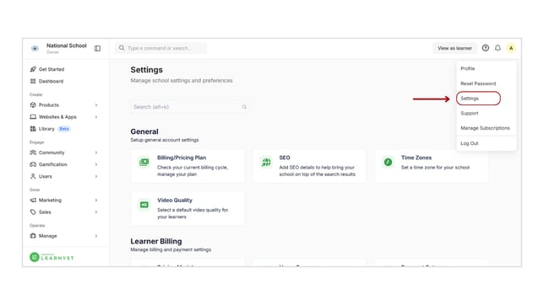Click magnifier icon in settings search box
The width and height of the screenshot is (544, 305).
pos(244,107)
